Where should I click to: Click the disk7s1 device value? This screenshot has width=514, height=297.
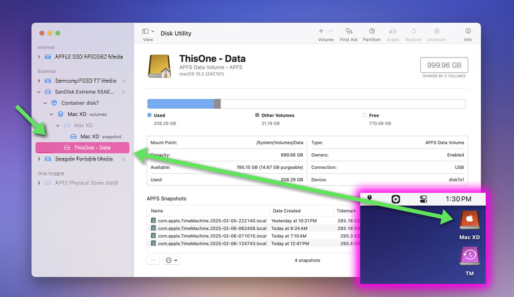[457, 180]
